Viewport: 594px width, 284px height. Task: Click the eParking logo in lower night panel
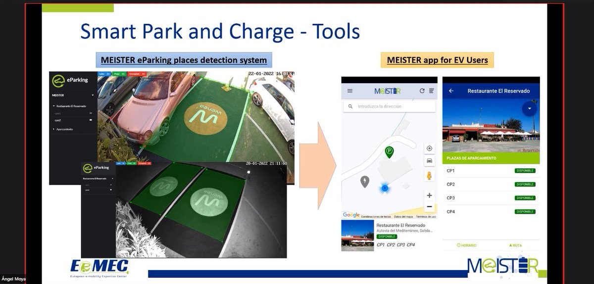click(97, 168)
